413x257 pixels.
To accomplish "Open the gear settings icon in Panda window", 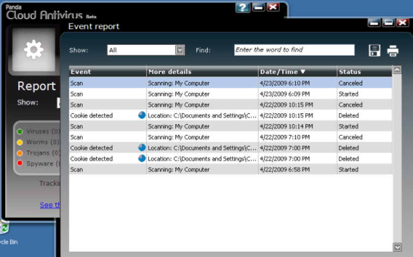I will tap(34, 49).
